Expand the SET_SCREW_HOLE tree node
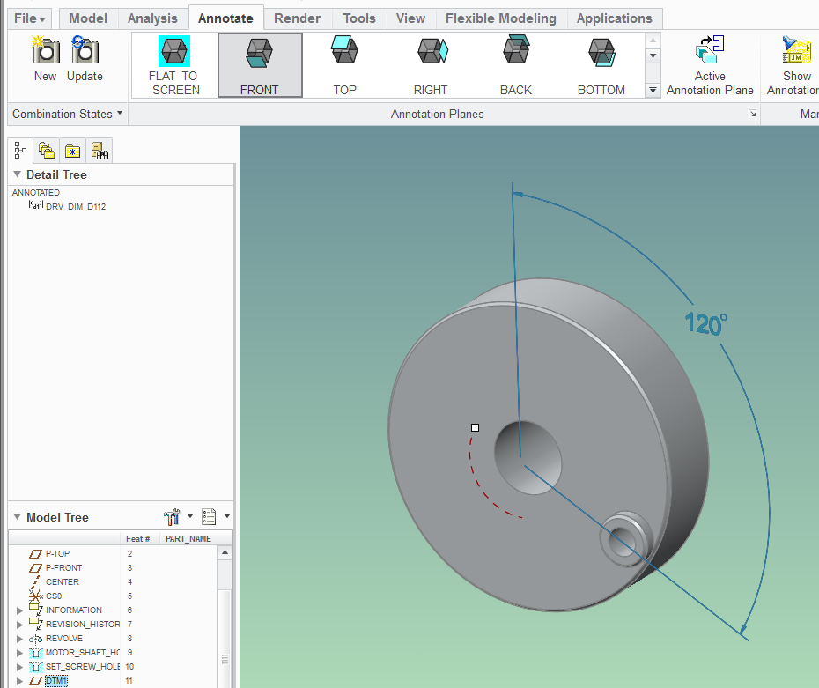Screen dimensions: 819x688 [19, 667]
